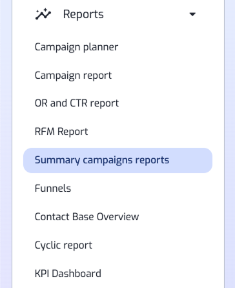Navigate to Funnels
The width and height of the screenshot is (235, 288).
(53, 189)
